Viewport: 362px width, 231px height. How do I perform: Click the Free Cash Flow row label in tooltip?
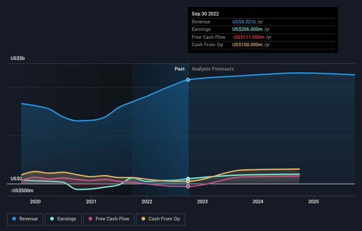tap(209, 37)
